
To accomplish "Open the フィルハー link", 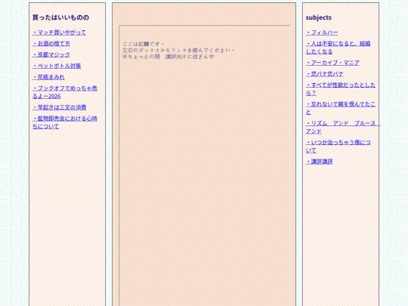I will tap(322, 32).
